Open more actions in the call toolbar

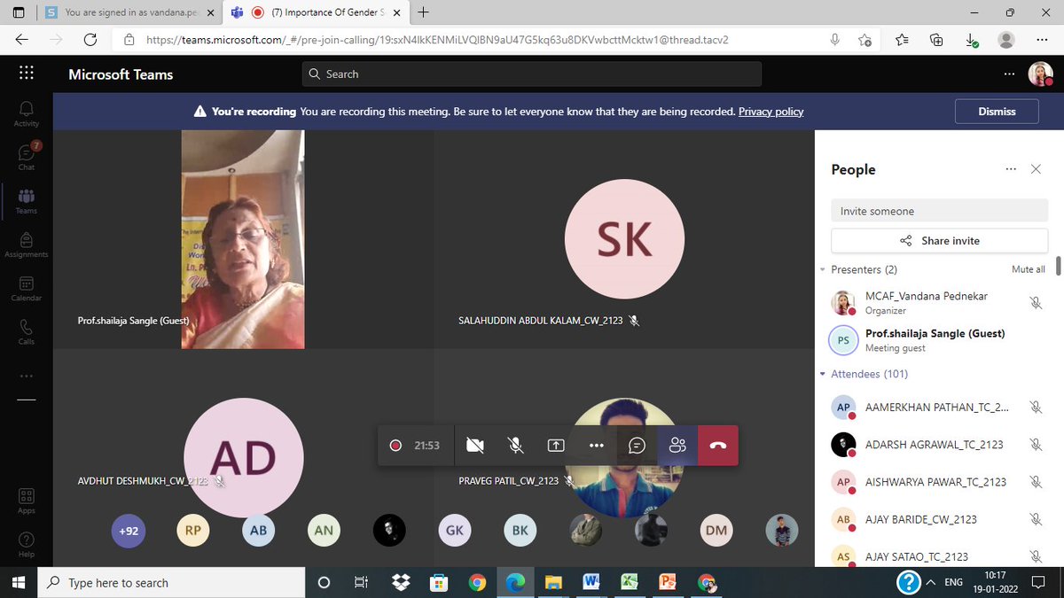[597, 446]
